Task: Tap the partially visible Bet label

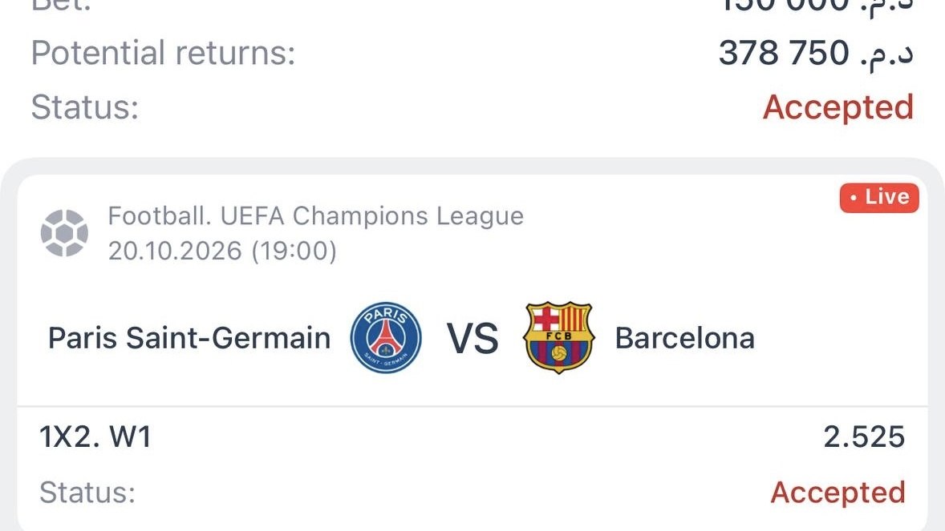Action: (x=61, y=6)
